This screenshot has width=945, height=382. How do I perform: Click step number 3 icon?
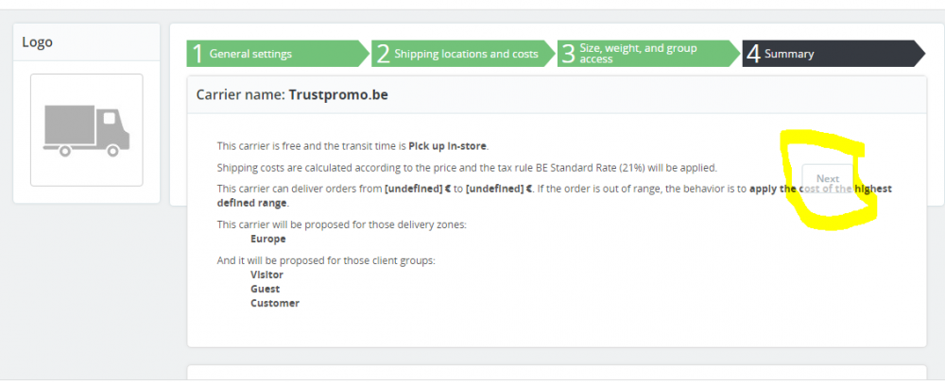point(568,54)
